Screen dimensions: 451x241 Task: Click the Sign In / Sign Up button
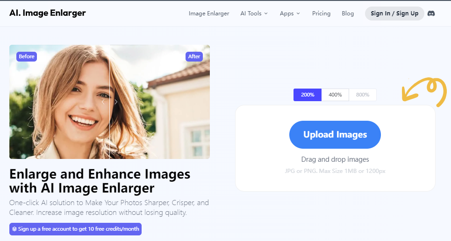tap(394, 14)
